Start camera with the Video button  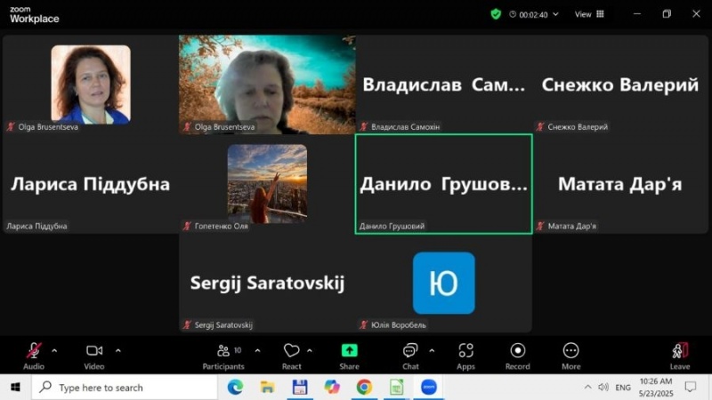pyautogui.click(x=94, y=356)
